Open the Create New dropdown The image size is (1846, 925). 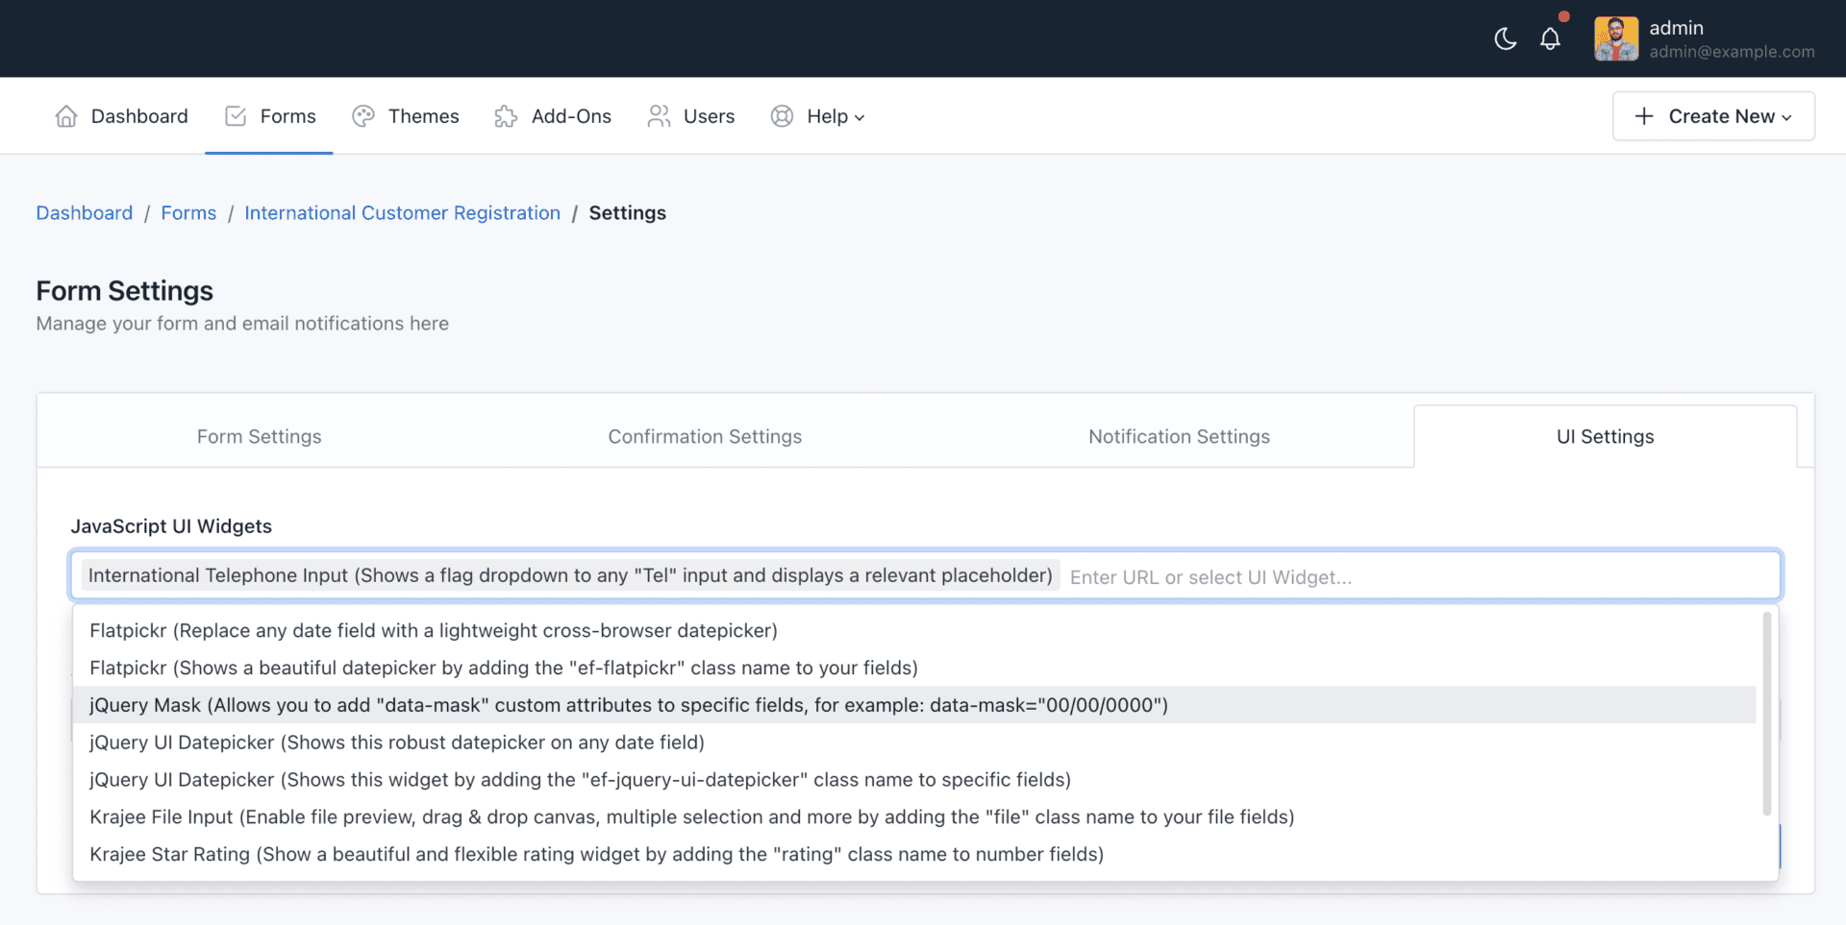tap(1713, 116)
